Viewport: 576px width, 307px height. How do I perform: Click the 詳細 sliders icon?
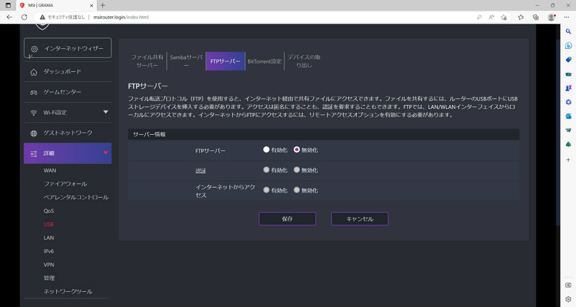[34, 154]
